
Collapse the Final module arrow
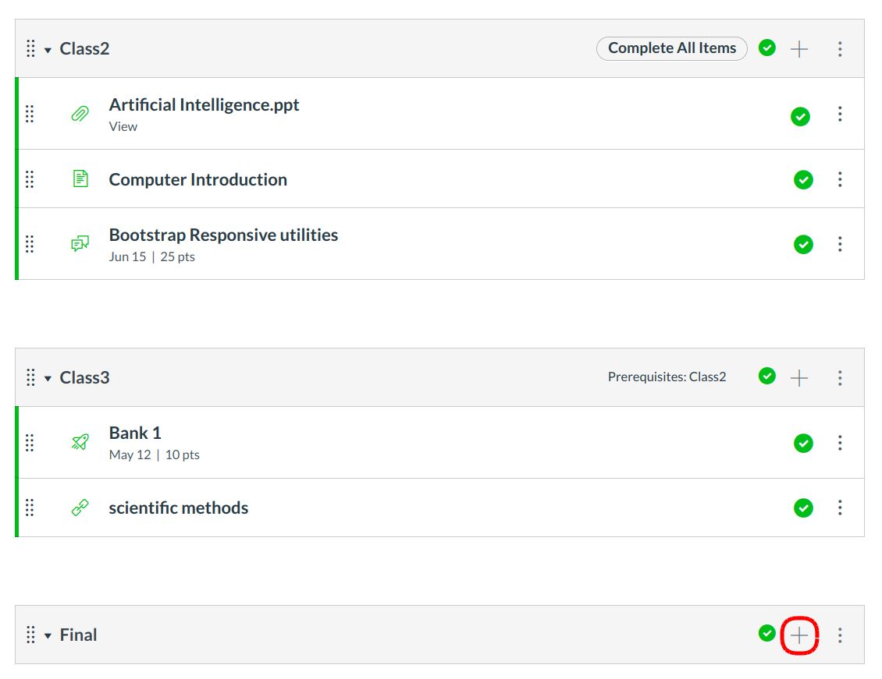click(48, 636)
